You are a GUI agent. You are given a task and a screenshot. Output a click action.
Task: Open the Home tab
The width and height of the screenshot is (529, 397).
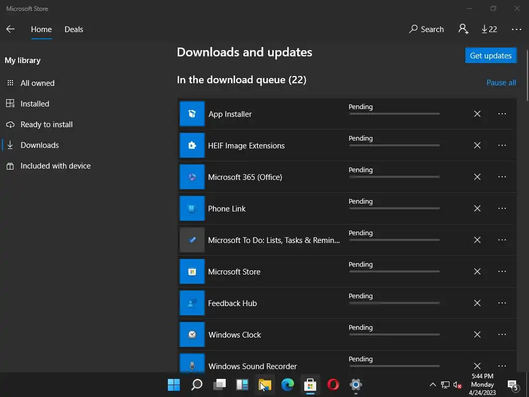(41, 29)
